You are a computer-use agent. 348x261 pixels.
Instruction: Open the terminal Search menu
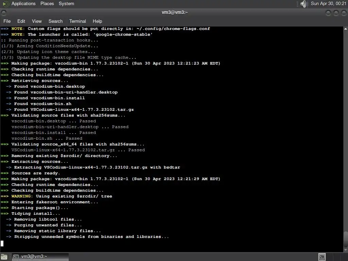click(55, 21)
